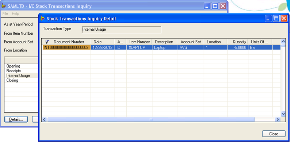Click the Document Number column header
291x142 pixels.
pyautogui.click(x=69, y=42)
